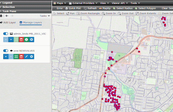This screenshot has width=173, height=112.
Task: Edit style of yvw:NDWVALVES layer
Action: (26, 57)
